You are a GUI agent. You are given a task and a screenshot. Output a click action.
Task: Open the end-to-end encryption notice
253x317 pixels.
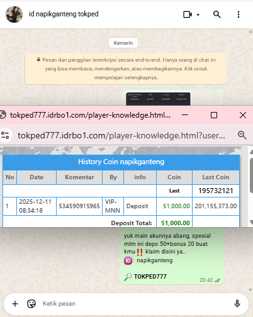coord(126,69)
